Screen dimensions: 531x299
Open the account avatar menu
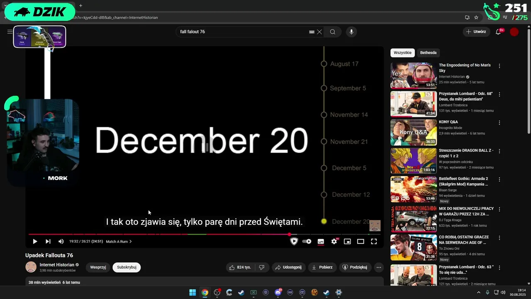pyautogui.click(x=514, y=32)
